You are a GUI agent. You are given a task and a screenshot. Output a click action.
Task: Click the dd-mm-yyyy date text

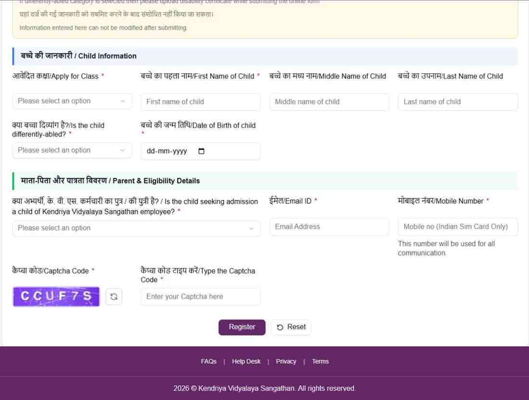point(167,151)
